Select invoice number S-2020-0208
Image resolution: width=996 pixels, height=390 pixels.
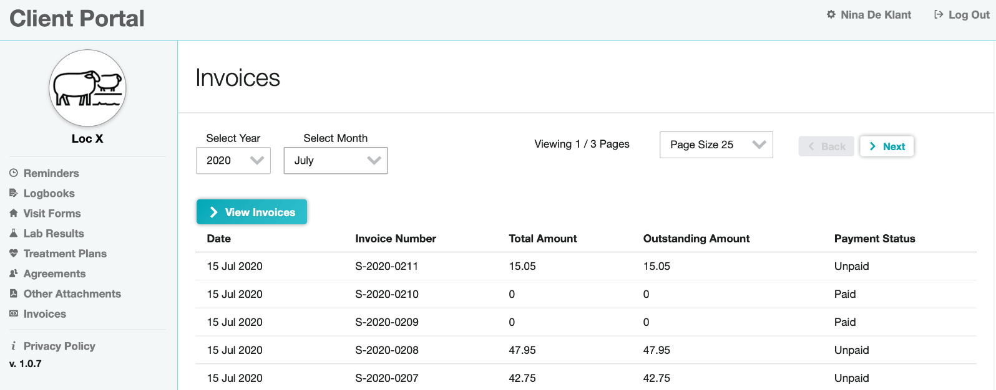387,350
